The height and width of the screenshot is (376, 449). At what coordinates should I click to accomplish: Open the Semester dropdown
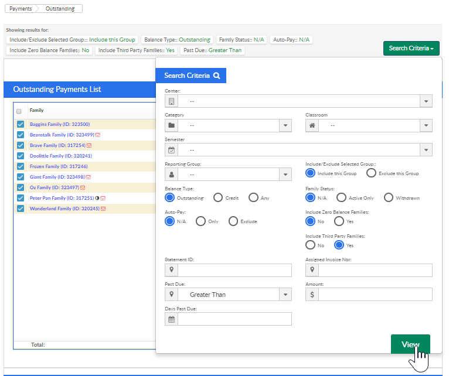(426, 150)
